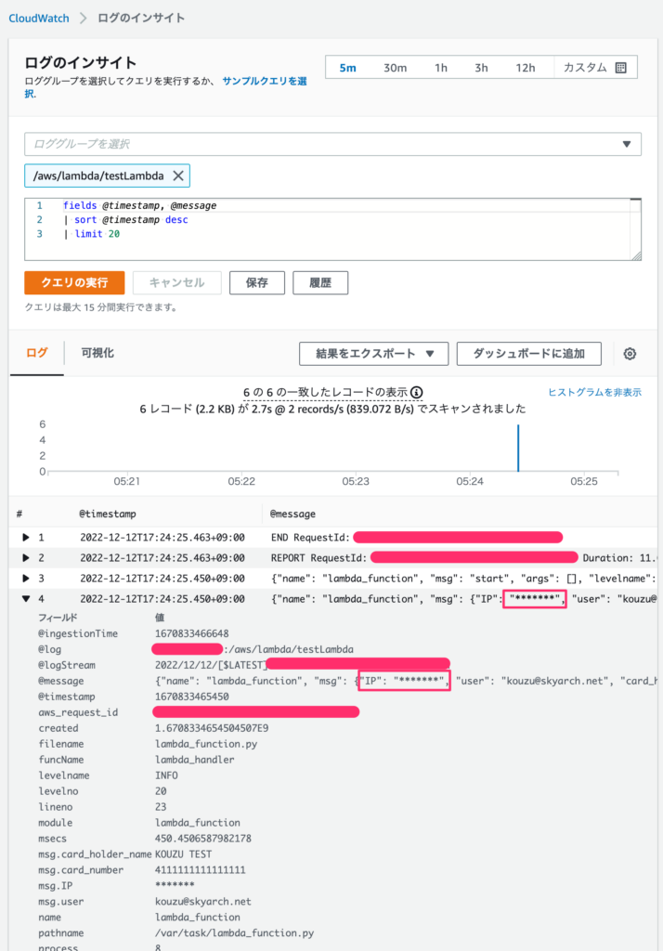
Task: Click the ヒストグラムを非表示 link
Action: (594, 393)
